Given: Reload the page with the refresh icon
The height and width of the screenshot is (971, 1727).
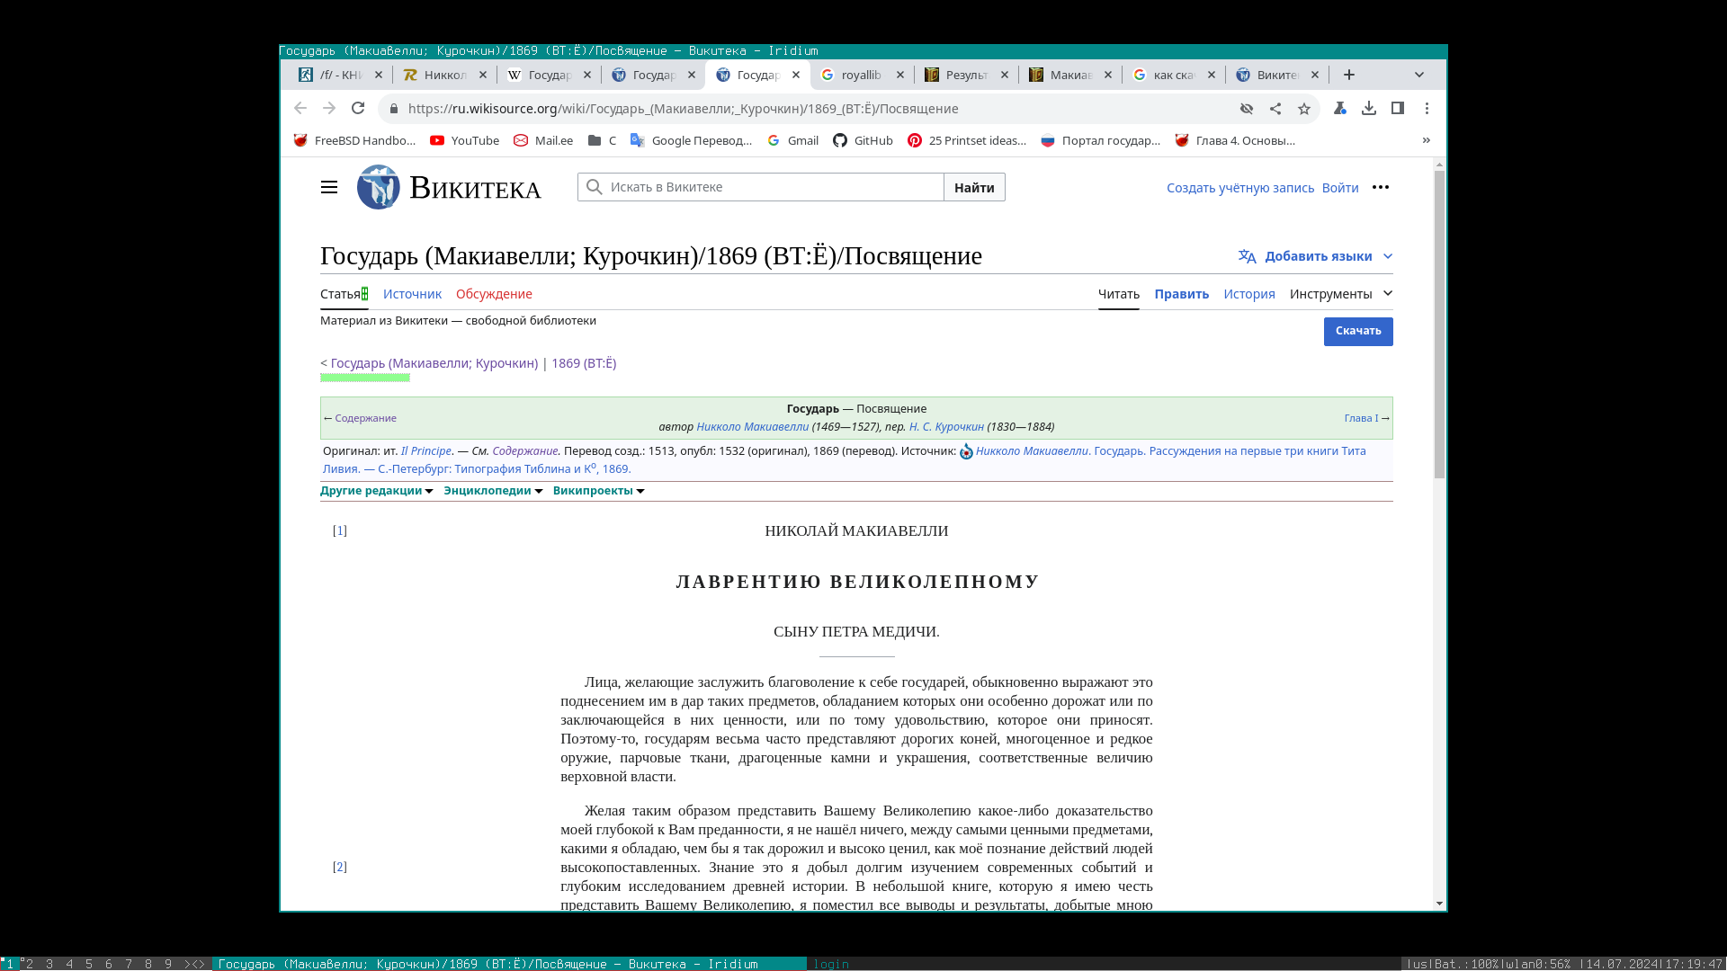Looking at the screenshot, I should tap(358, 108).
